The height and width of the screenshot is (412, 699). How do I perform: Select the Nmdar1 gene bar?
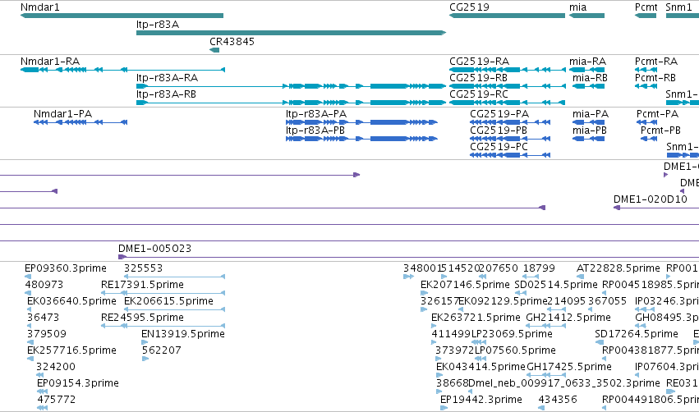click(x=122, y=16)
